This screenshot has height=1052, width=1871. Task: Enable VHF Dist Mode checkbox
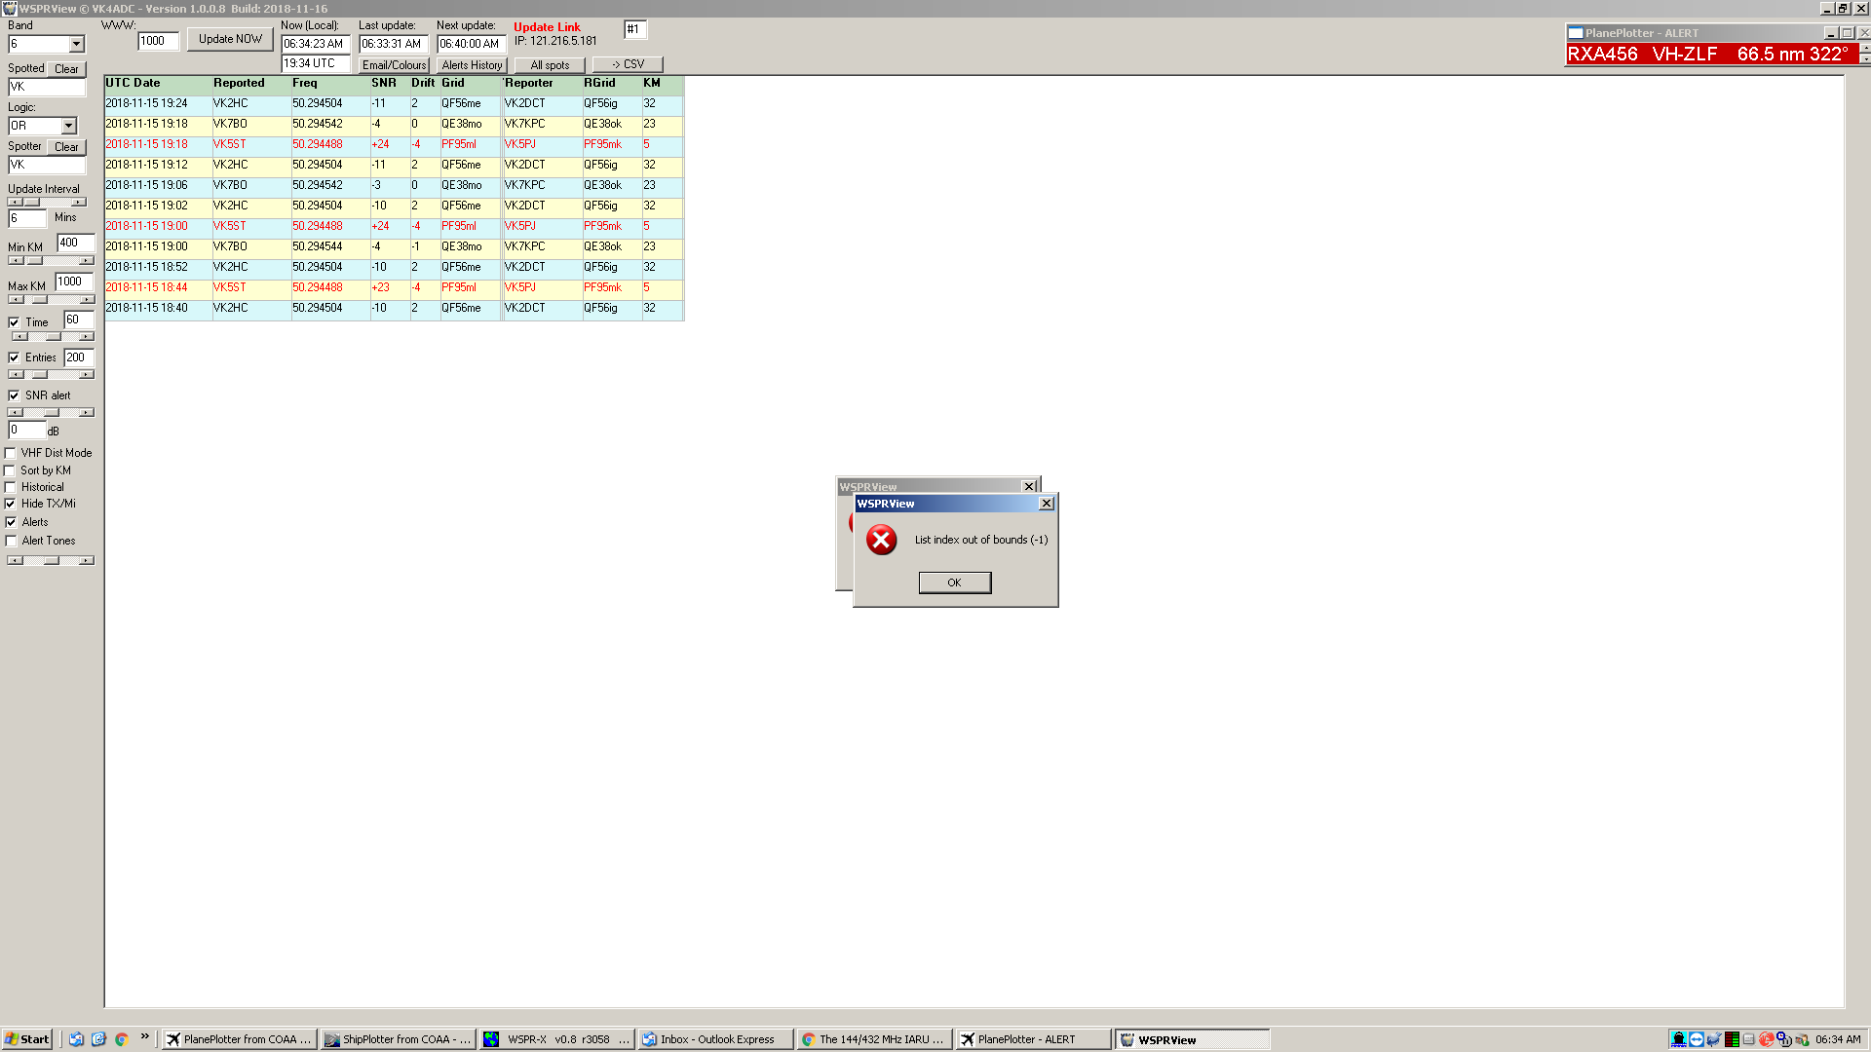click(x=11, y=453)
